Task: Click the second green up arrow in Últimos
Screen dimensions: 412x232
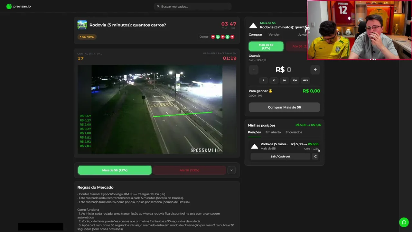Action: (227, 37)
